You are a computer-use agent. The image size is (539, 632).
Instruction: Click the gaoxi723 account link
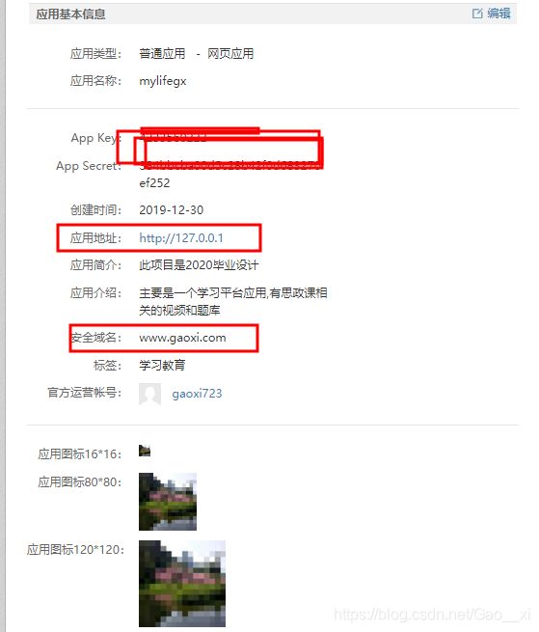[x=197, y=393]
